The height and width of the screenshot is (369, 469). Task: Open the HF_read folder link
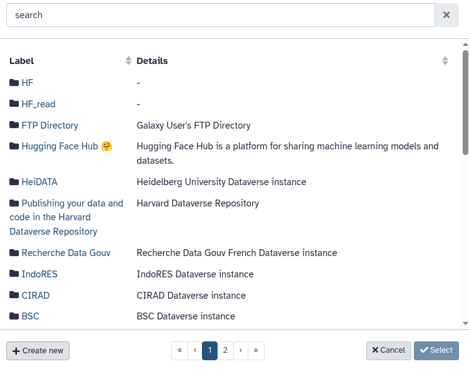[38, 104]
